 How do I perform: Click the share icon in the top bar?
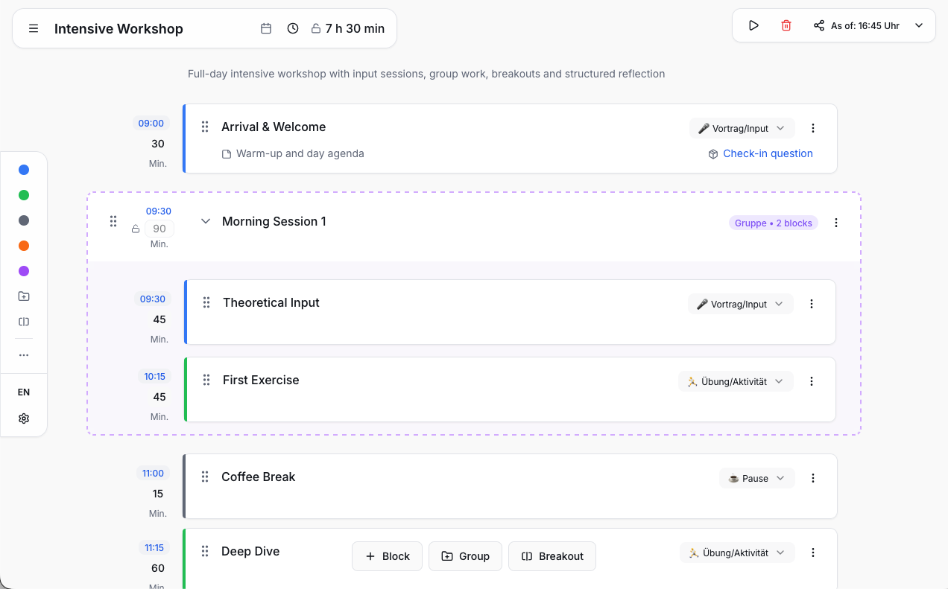[x=819, y=25]
